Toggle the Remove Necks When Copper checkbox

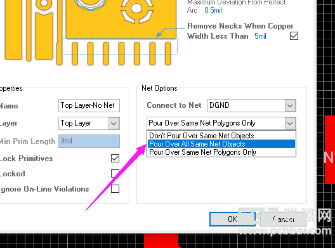click(294, 36)
